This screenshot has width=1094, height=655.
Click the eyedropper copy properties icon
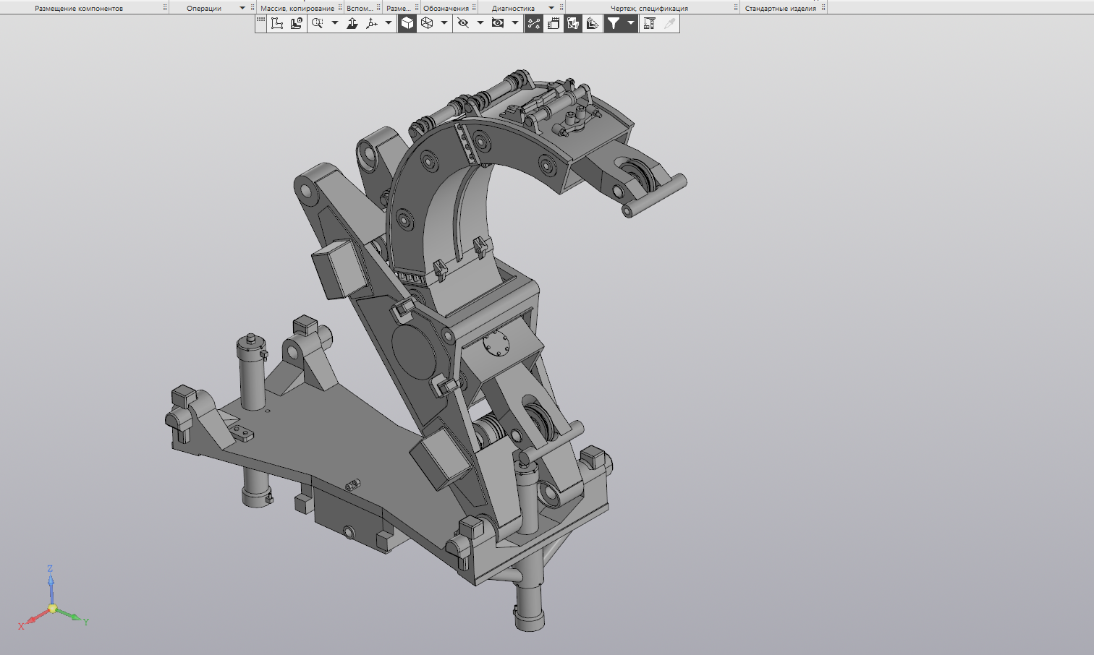pyautogui.click(x=670, y=23)
